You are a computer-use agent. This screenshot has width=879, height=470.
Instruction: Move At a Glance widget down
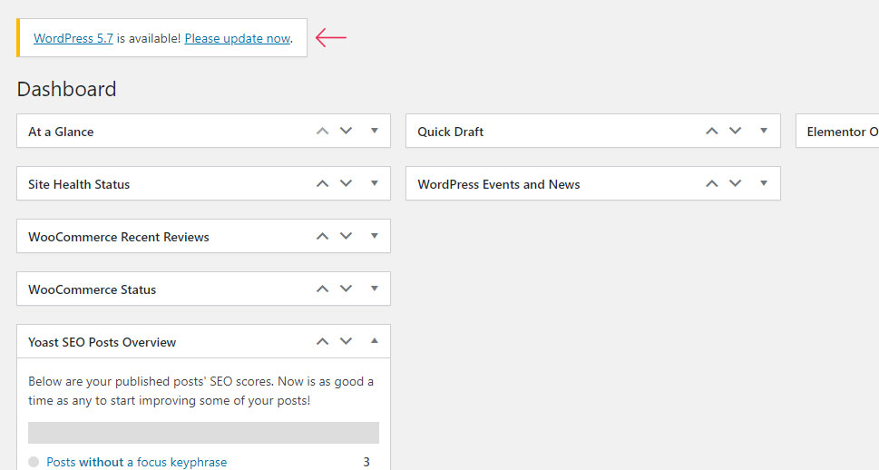click(x=346, y=132)
